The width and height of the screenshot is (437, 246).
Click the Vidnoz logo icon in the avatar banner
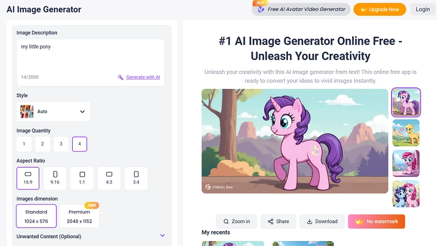click(x=261, y=9)
